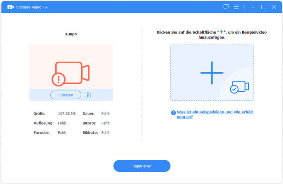
Task: Click the sample video camera icon with checkmark
Action: 239,87
